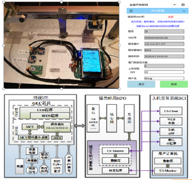Select the IMSI号 value field
Viewport: 192px width, 180px height.
point(164,38)
